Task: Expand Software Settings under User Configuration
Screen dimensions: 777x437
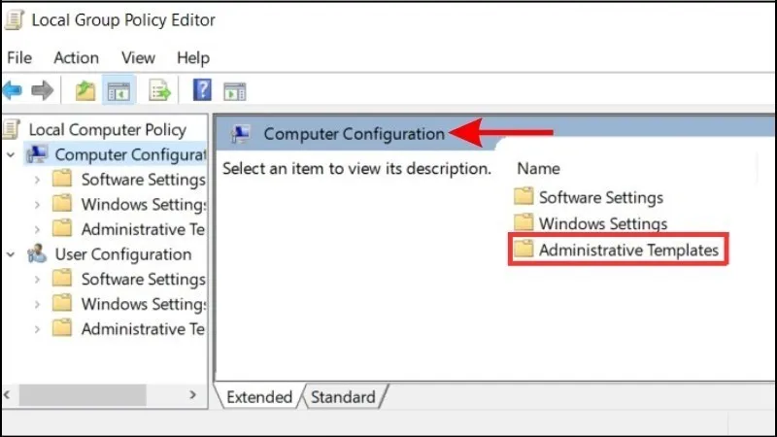Action: pyautogui.click(x=37, y=280)
